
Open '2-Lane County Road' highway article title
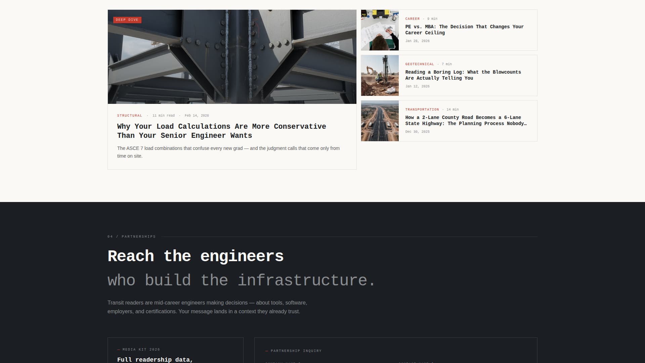[466, 120]
